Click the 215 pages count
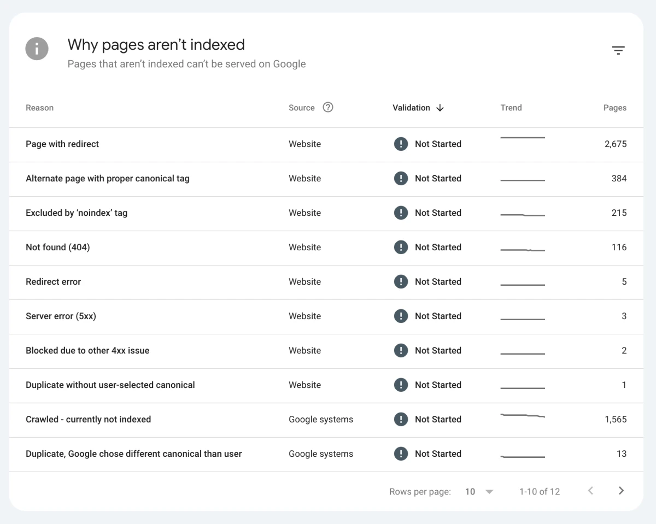 pyautogui.click(x=619, y=213)
